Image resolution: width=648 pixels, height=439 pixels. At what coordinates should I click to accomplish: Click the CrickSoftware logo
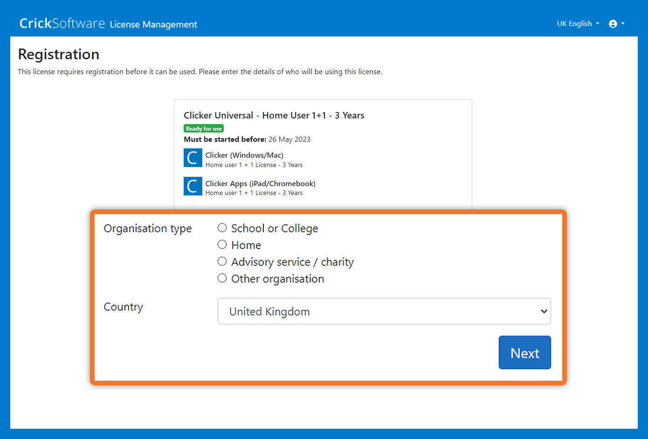[x=62, y=23]
